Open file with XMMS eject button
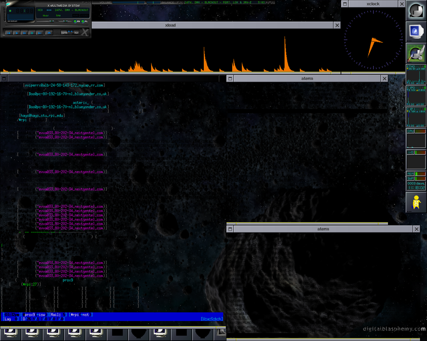 click(x=49, y=33)
